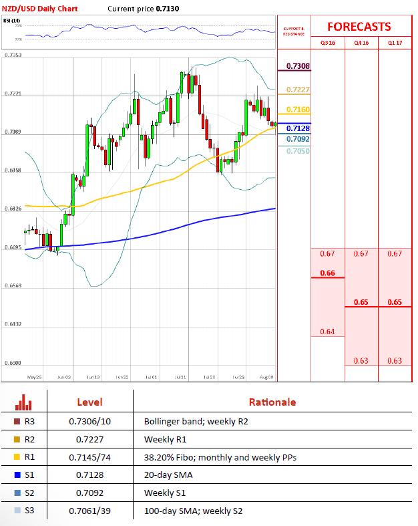Click the Support & Resistance header
This screenshot has height=526, width=418.
coord(294,31)
